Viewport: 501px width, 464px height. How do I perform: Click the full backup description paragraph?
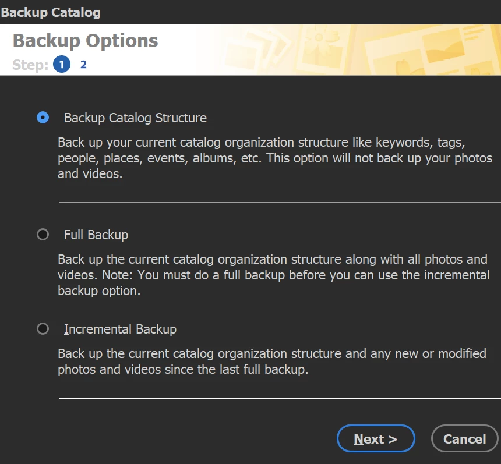click(x=273, y=275)
